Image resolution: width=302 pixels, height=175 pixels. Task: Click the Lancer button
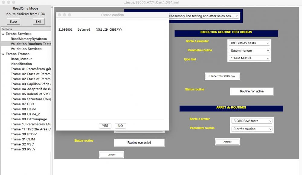[x=111, y=155]
